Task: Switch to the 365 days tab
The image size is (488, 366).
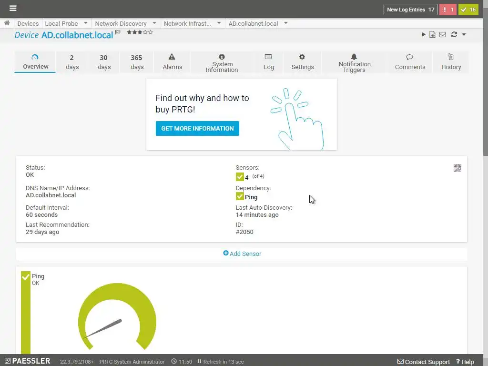Action: click(x=137, y=62)
